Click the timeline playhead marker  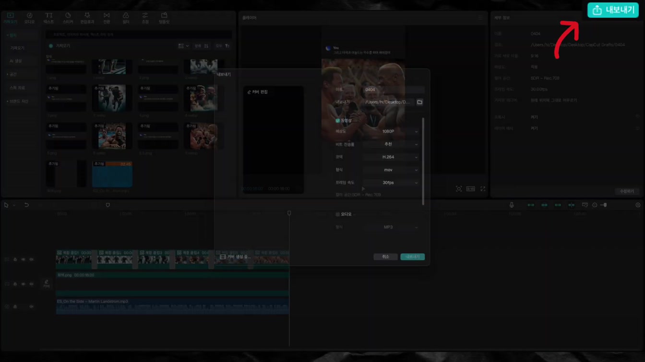point(289,213)
